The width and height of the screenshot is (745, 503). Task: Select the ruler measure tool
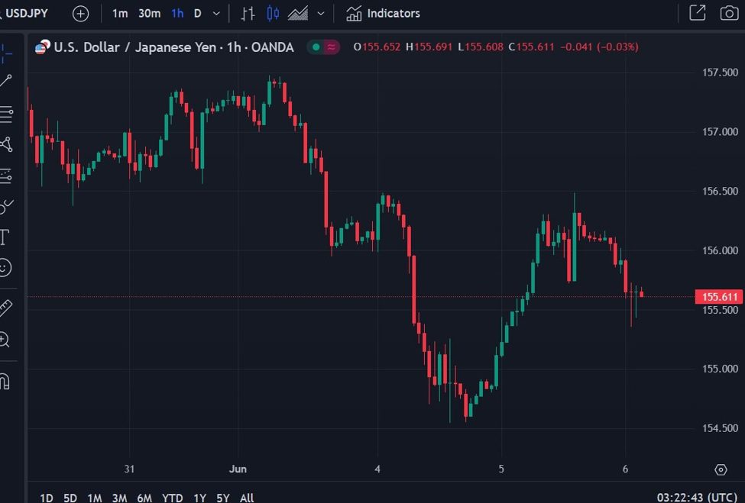[5, 308]
